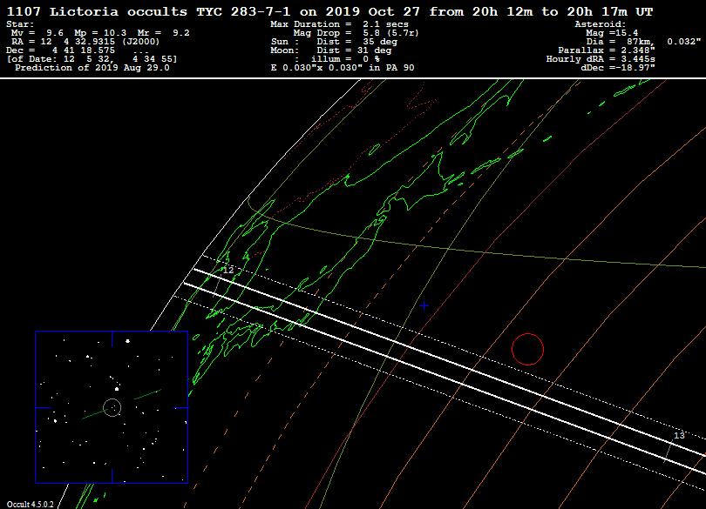Click the target star circle in finder chart
Viewport: 706px width, 509px height.
(x=112, y=408)
